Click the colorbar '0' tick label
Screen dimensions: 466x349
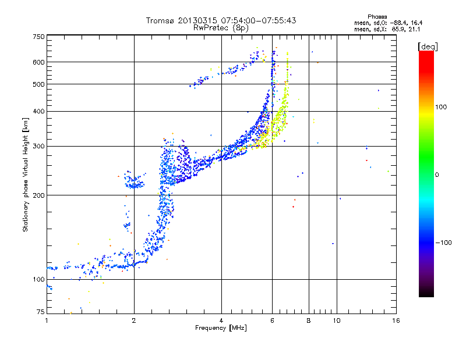pyautogui.click(x=437, y=175)
